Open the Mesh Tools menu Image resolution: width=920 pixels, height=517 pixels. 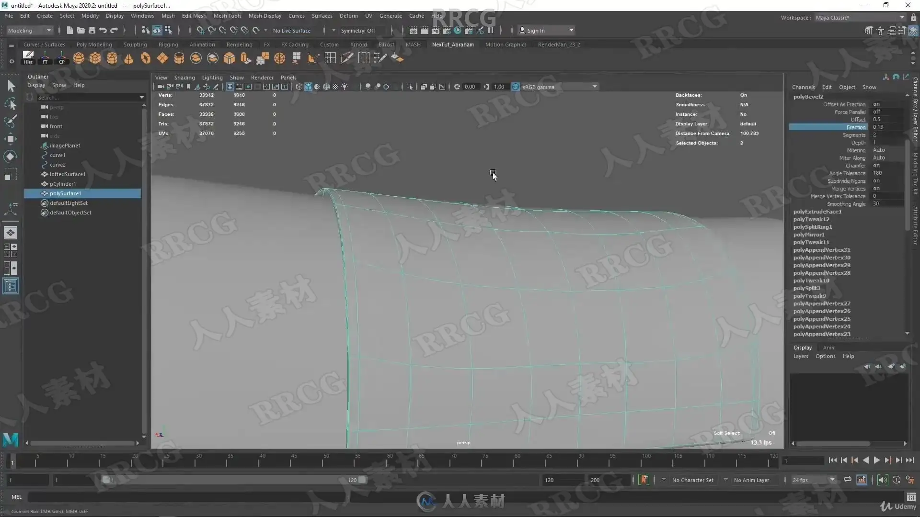click(227, 16)
